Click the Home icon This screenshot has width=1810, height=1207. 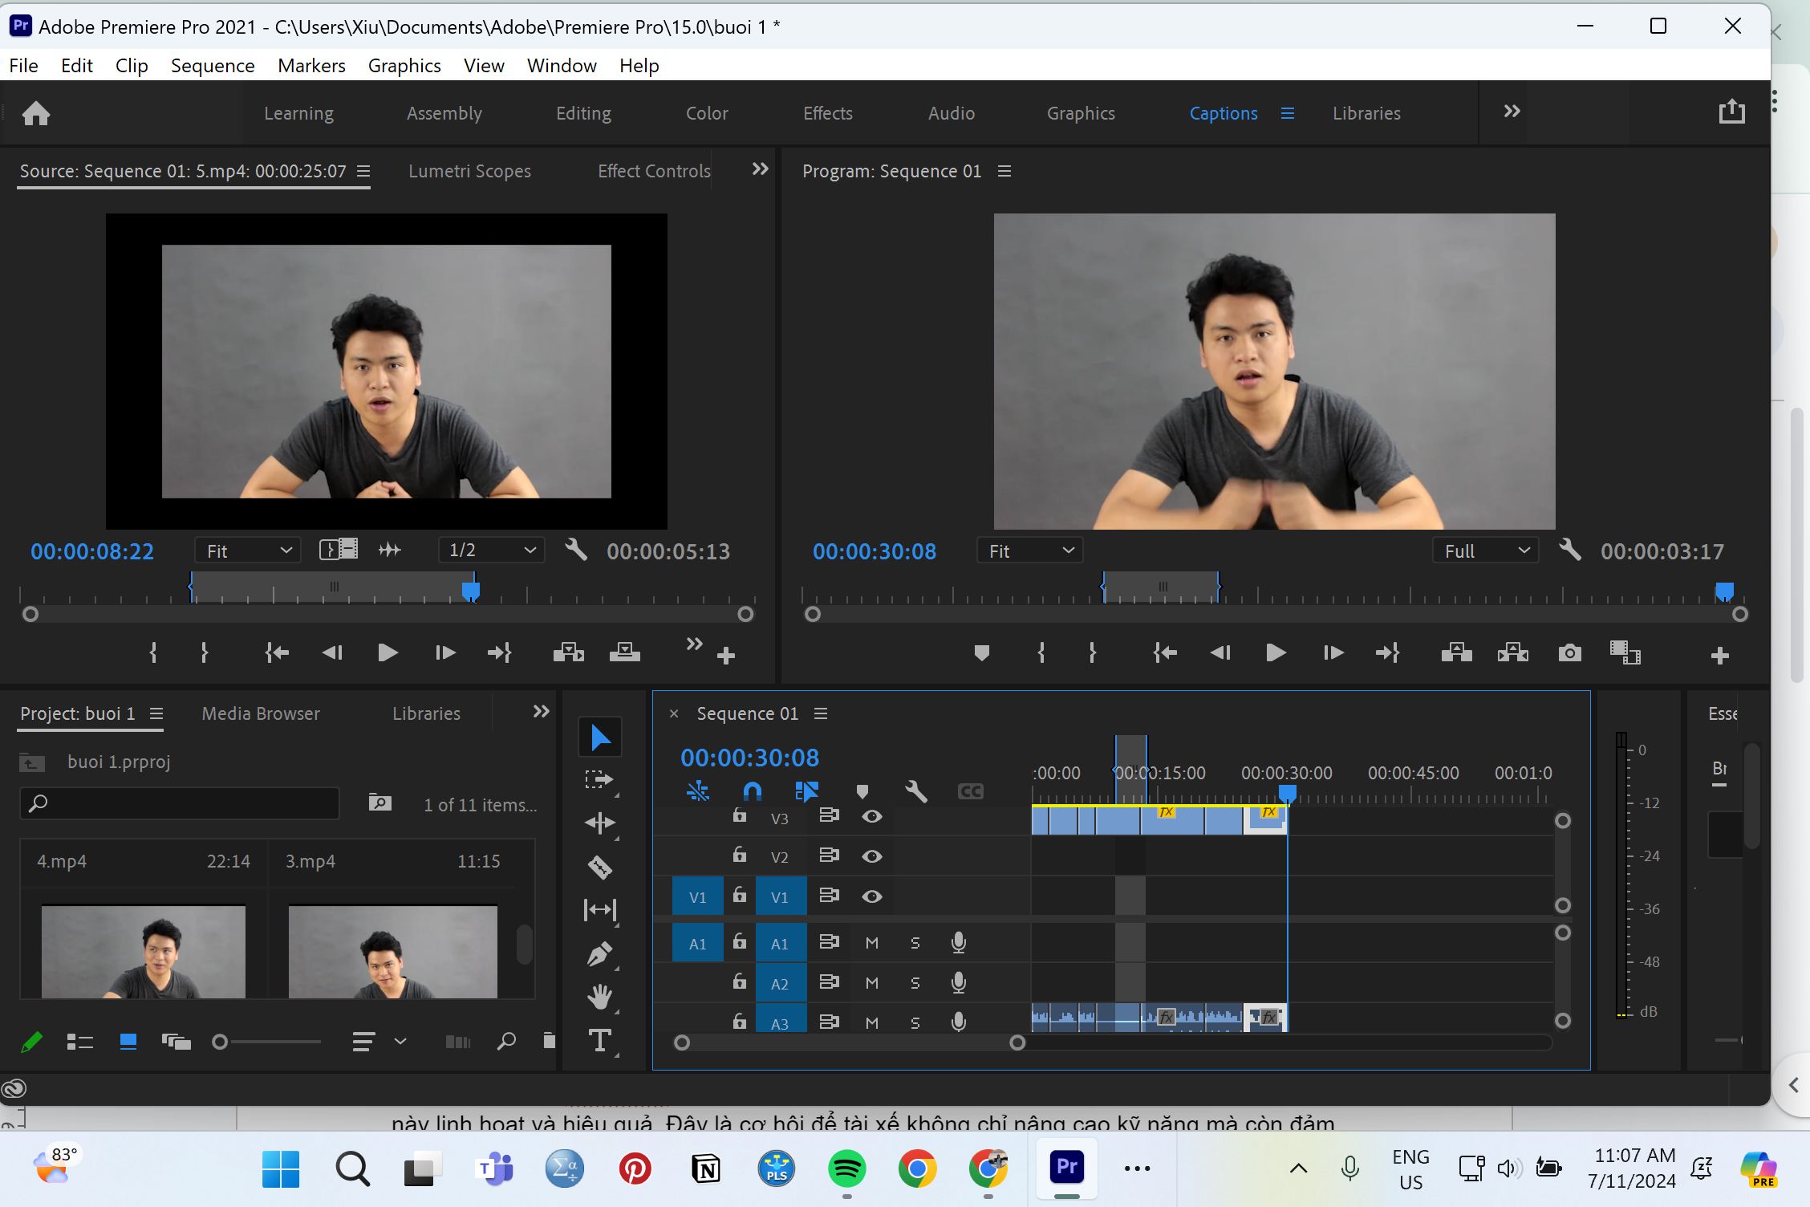click(35, 113)
